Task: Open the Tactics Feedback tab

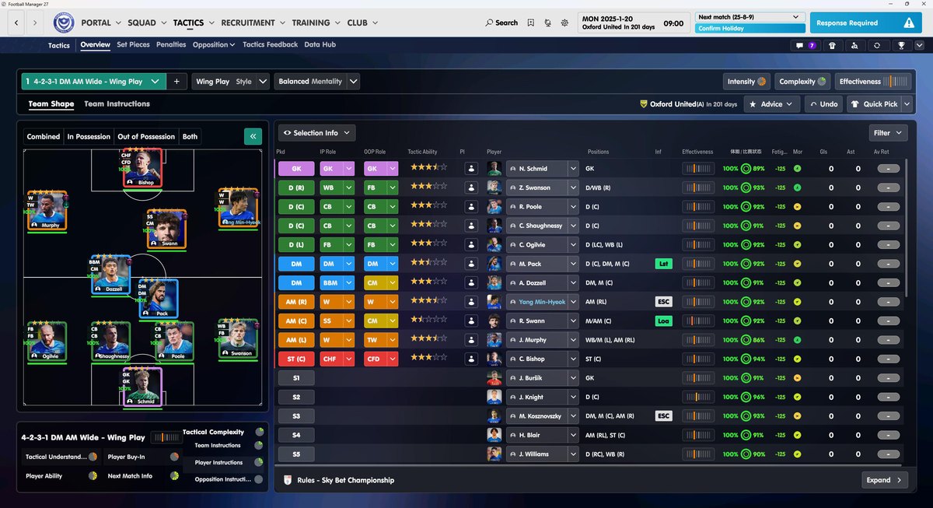Action: pos(270,45)
